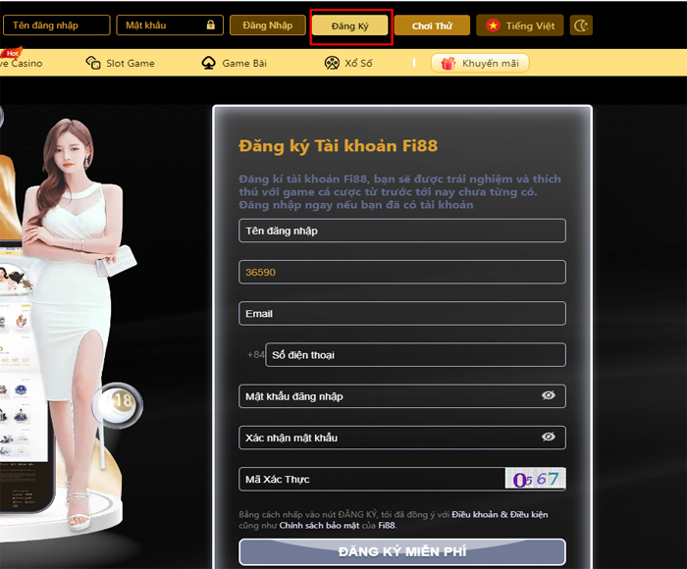Toggle night mode with the moon icon
This screenshot has width=687, height=569.
coord(581,26)
